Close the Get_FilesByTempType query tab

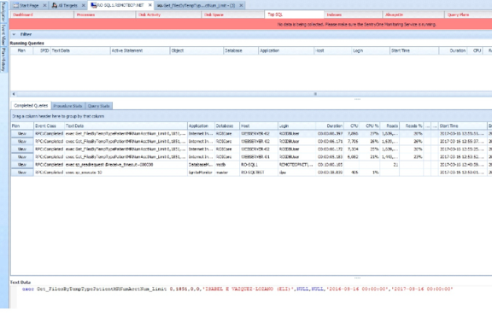tap(241, 5)
